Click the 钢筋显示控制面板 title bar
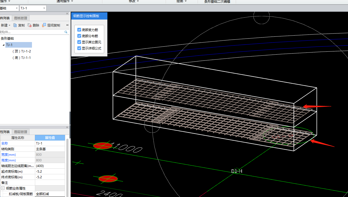This screenshot has height=197, width=348. click(x=89, y=16)
